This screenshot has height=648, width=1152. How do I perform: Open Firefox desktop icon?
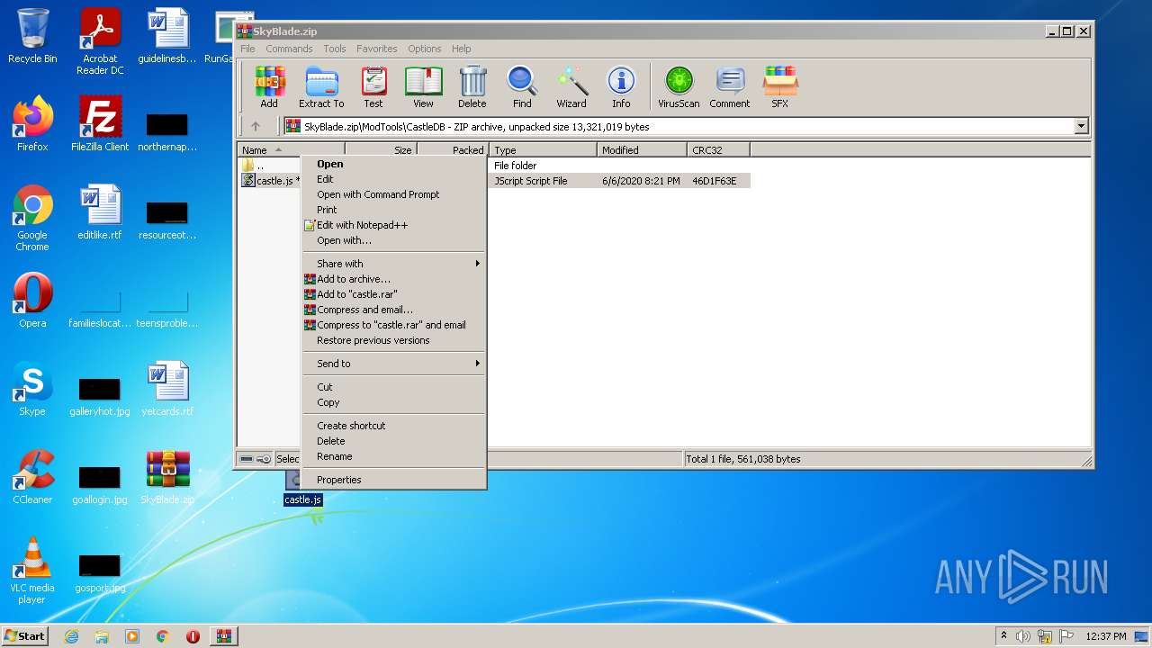coord(32,124)
